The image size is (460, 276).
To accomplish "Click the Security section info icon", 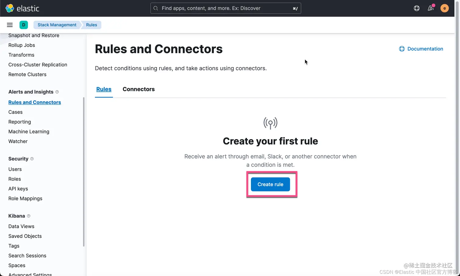I will (32, 159).
